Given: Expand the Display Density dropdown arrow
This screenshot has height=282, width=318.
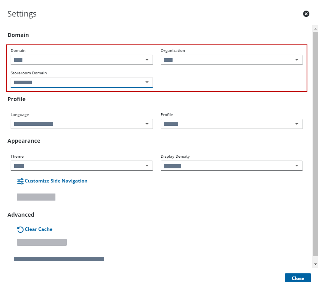Looking at the screenshot, I should [297, 166].
